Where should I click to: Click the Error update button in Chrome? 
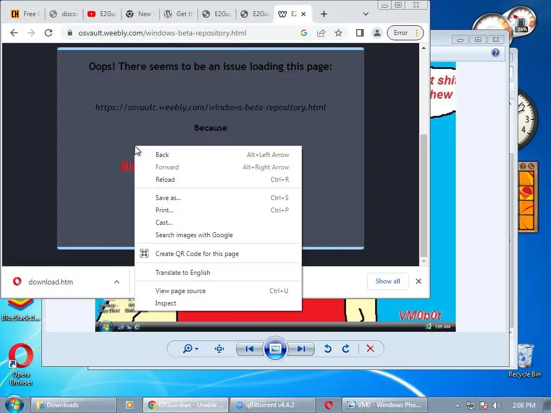point(405,33)
